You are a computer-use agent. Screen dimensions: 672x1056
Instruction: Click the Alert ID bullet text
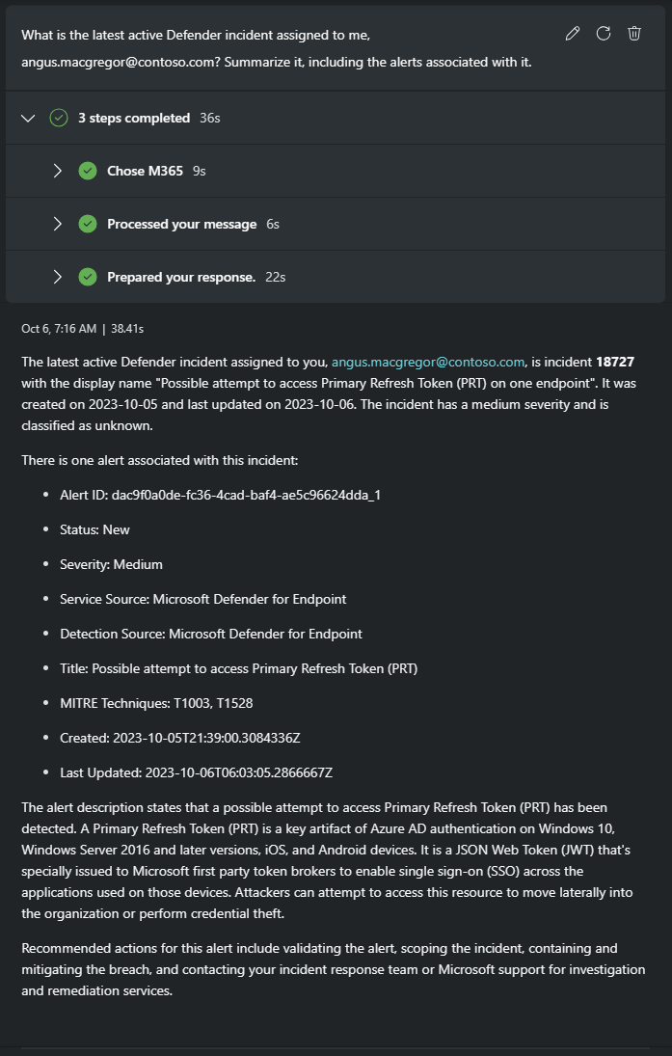[x=221, y=495]
